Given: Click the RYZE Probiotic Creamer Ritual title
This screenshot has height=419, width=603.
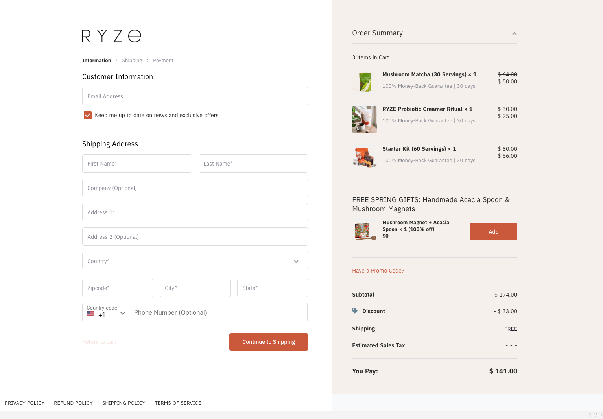Looking at the screenshot, I should (x=428, y=109).
